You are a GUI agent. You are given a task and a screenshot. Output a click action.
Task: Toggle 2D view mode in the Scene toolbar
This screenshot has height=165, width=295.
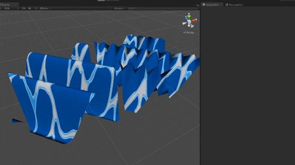24,8
